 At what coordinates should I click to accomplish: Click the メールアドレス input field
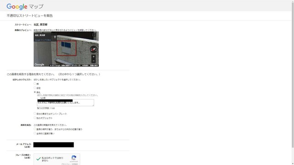[x=54, y=145]
